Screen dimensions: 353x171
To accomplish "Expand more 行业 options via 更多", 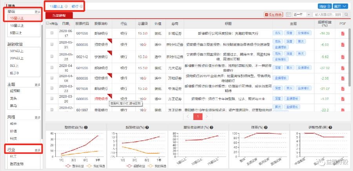I will click(x=37, y=150).
